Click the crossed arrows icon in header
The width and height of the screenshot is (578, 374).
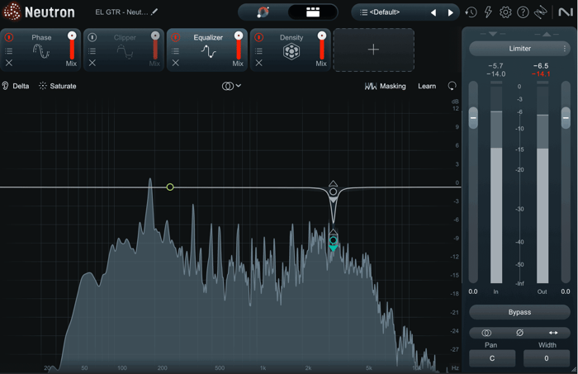pos(540,12)
